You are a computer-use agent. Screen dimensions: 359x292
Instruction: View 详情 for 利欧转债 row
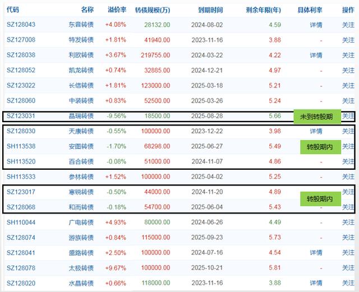[316, 55]
